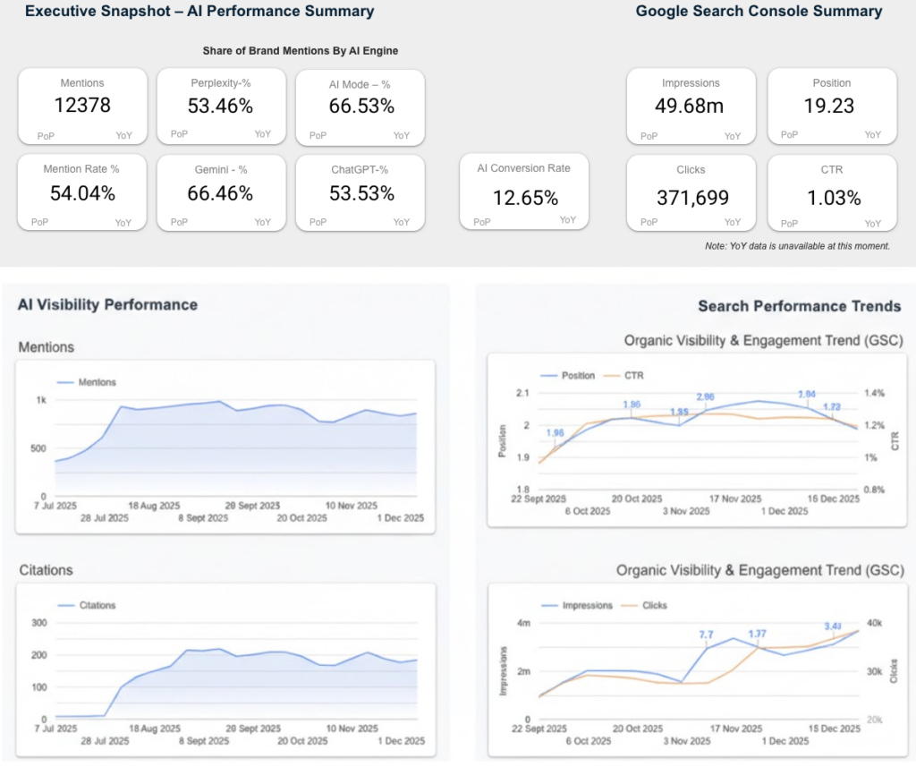Screen dimensions: 916x767
Task: Select the Perplexity-% scorecard
Action: point(220,106)
